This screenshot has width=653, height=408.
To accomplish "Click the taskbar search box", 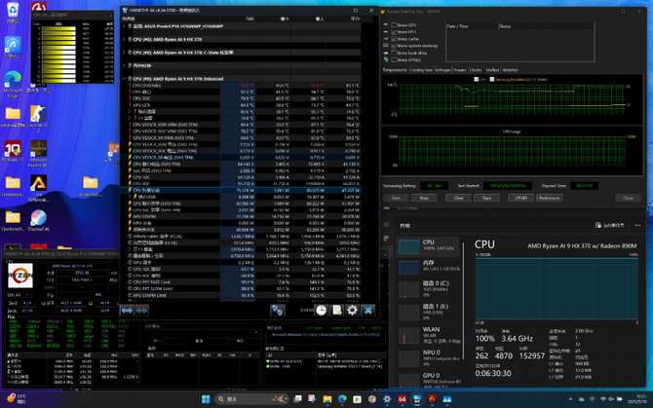I will (244, 399).
